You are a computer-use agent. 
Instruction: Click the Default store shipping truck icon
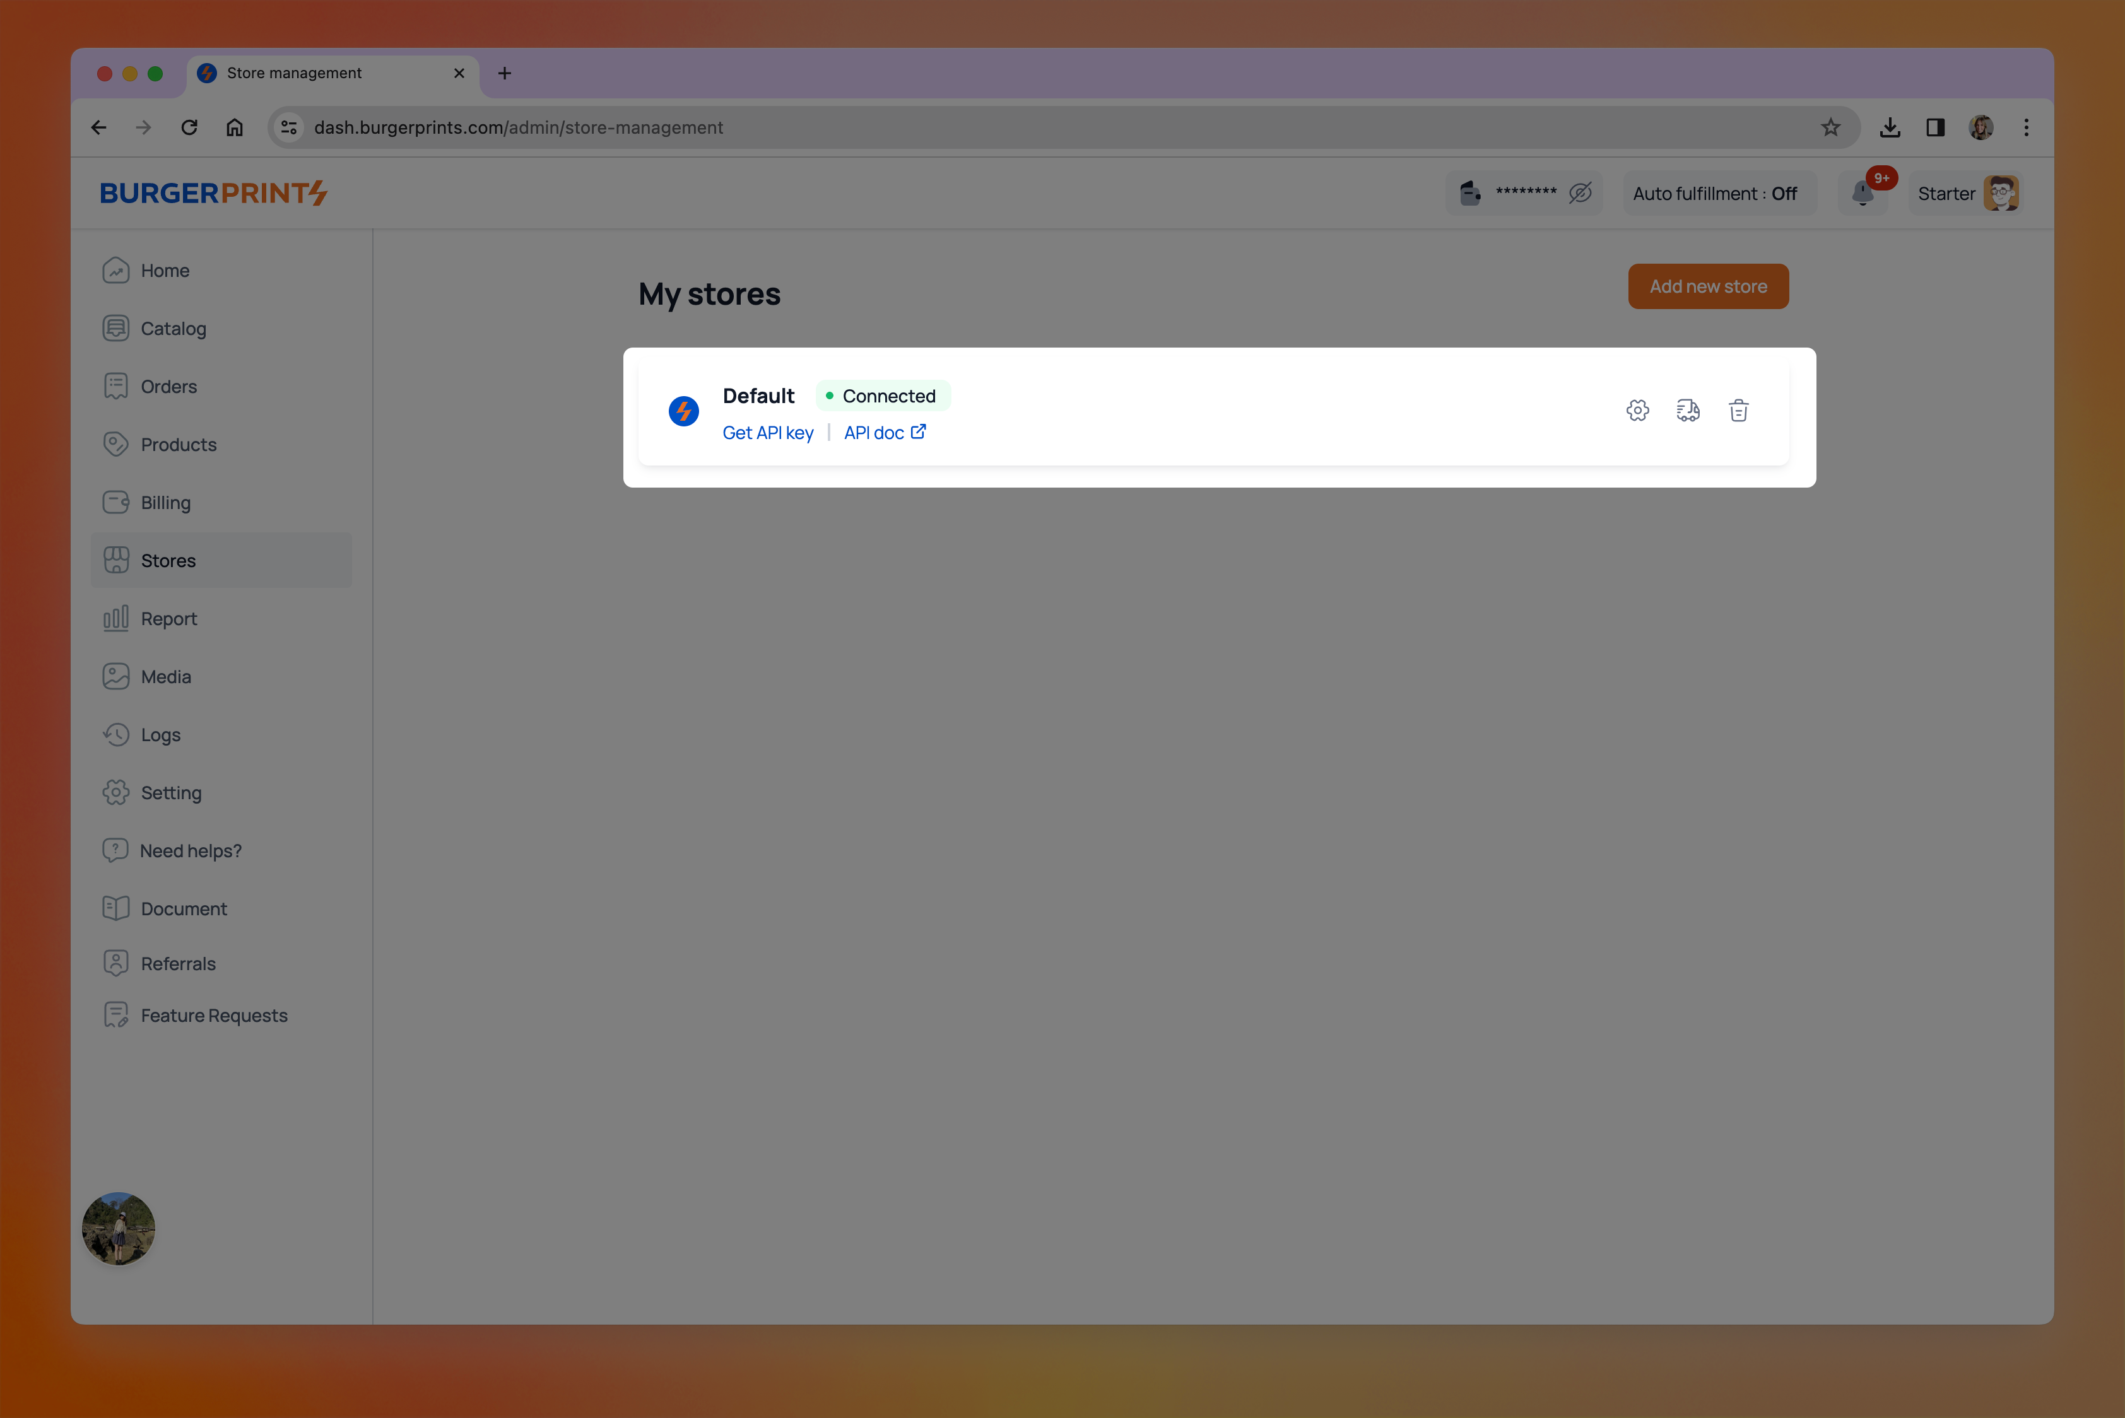1688,411
